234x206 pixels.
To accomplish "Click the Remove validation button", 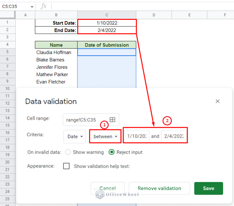I will coord(159,188).
